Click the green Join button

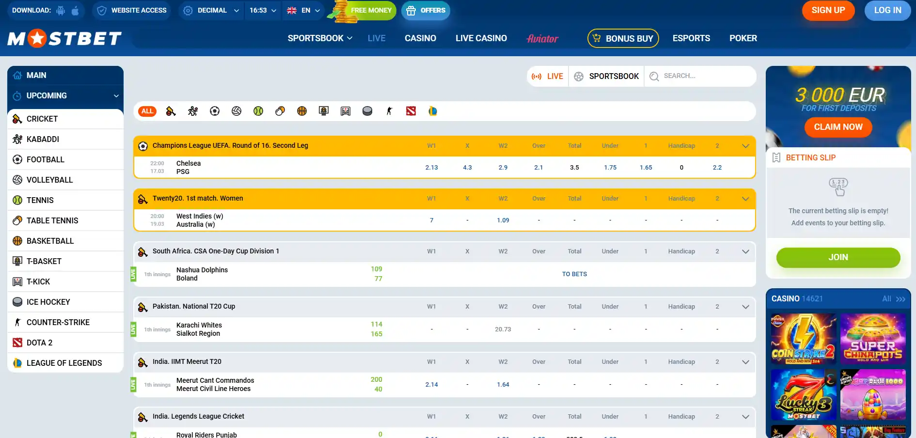click(838, 257)
